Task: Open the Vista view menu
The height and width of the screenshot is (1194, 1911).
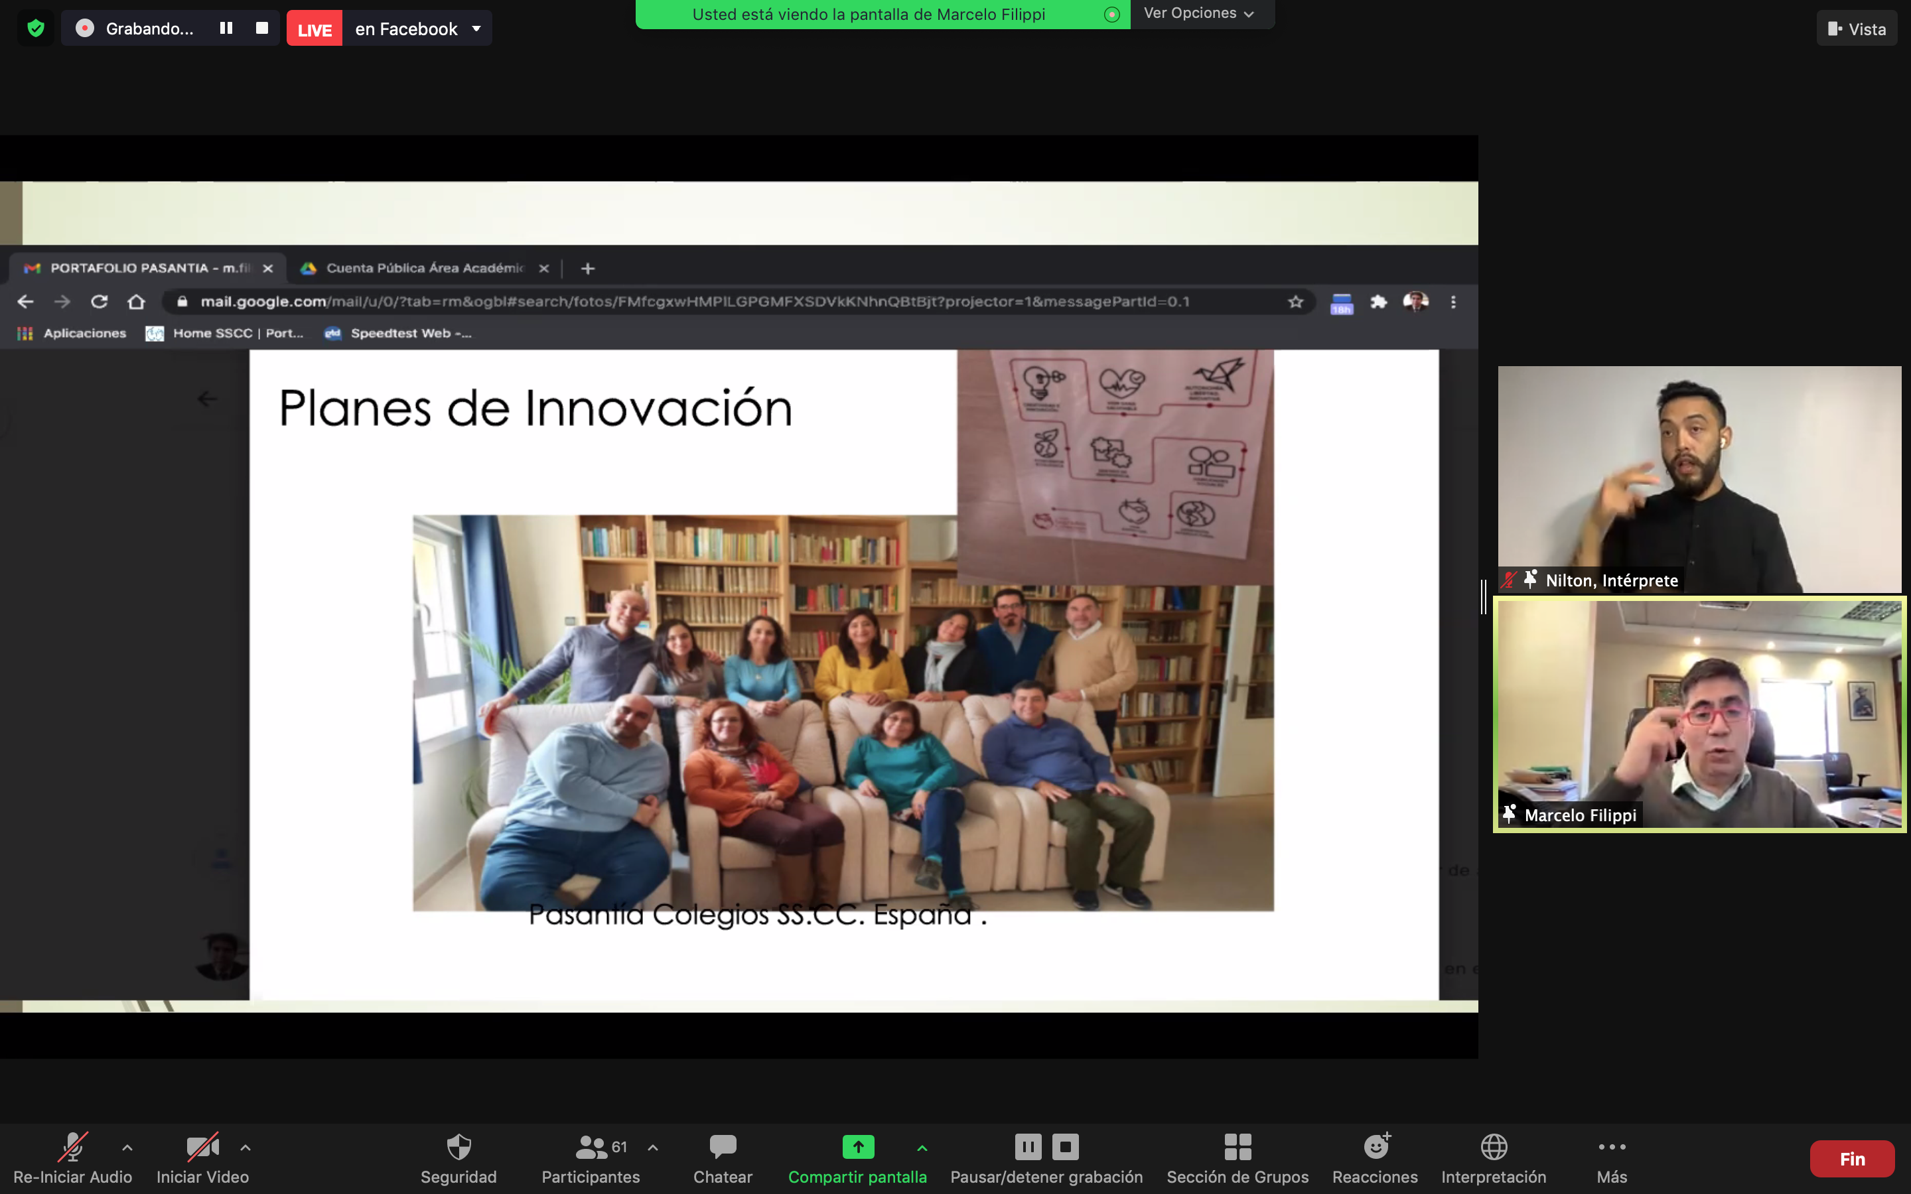Action: point(1856,29)
